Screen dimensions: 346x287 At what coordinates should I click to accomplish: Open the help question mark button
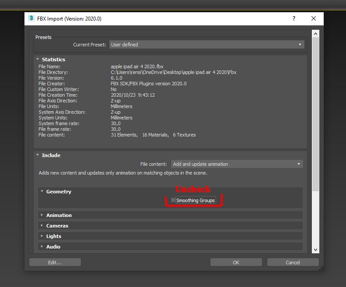[294, 18]
